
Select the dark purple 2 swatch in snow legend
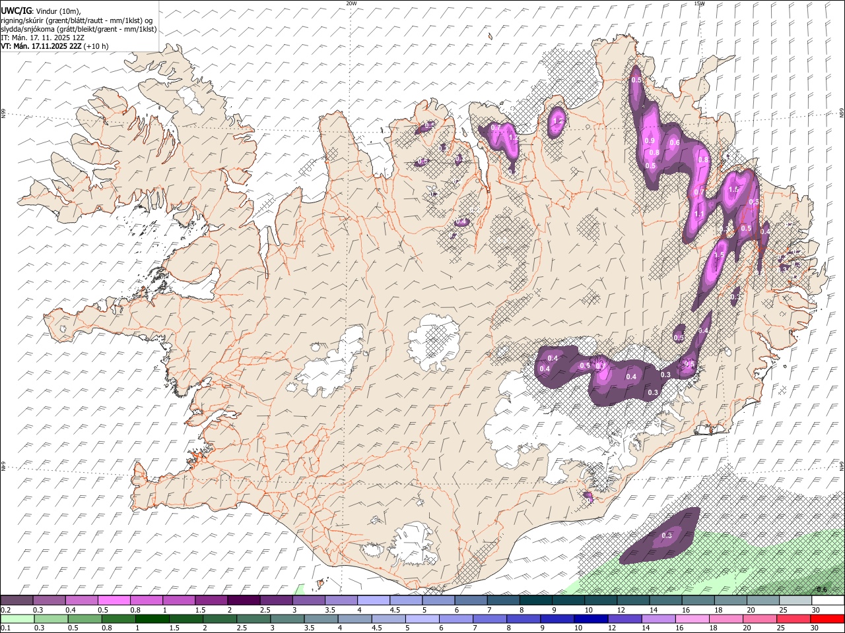pos(244,601)
